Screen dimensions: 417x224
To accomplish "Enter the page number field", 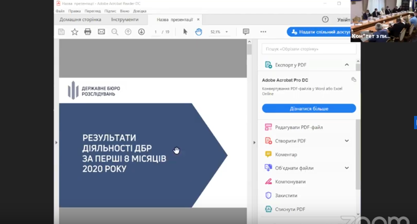I will pos(156,32).
